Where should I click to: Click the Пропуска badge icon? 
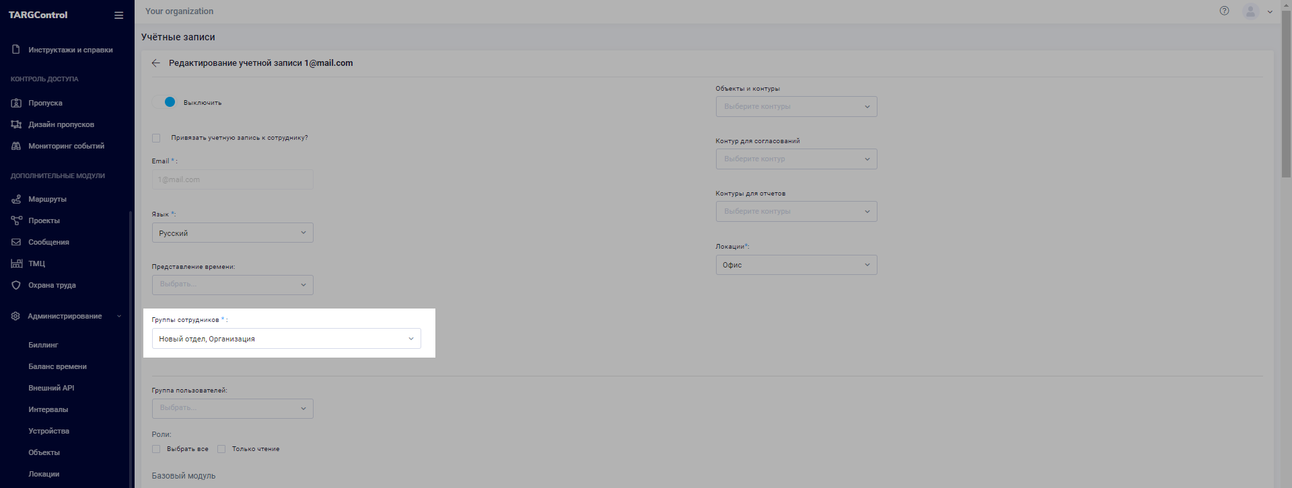point(16,103)
